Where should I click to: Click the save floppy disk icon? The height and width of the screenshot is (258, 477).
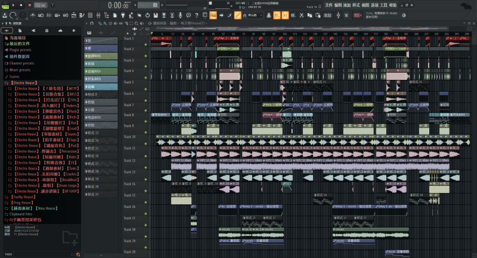(x=156, y=15)
